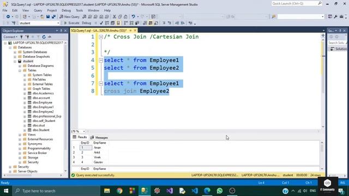Click the Debug button
The width and height of the screenshot is (349, 196).
(86, 23)
